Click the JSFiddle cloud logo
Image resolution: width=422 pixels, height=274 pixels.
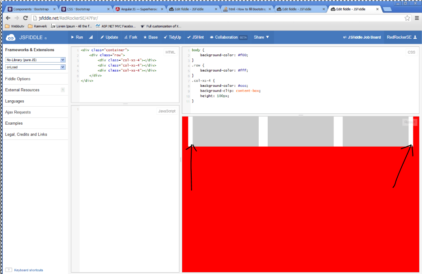click(x=10, y=37)
